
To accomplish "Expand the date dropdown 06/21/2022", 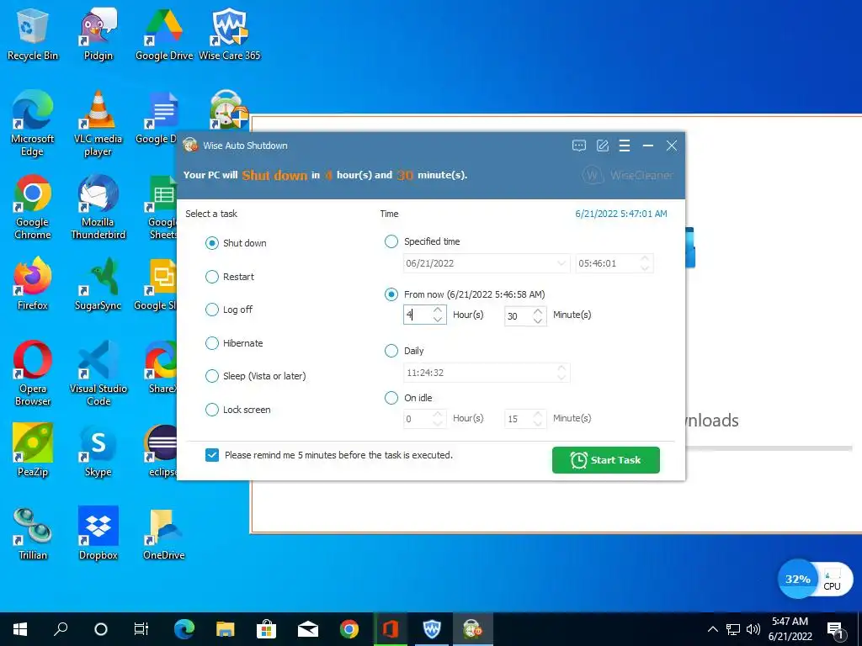I will click(x=561, y=263).
